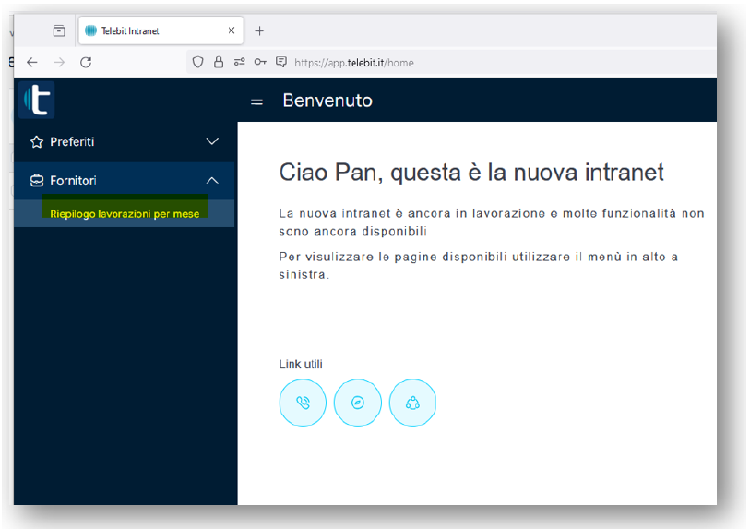Click the phone icon under Link utili
The width and height of the screenshot is (750, 529).
click(x=303, y=403)
